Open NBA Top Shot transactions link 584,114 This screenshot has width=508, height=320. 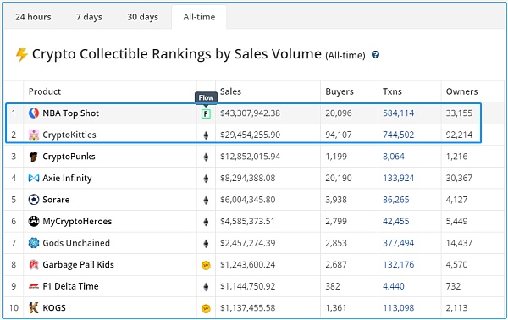click(x=399, y=113)
